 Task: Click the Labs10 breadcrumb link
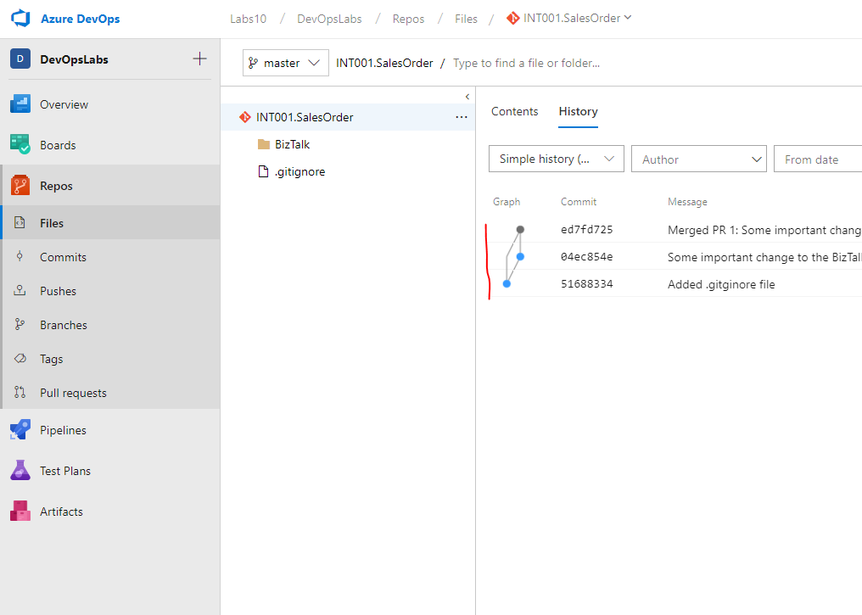coord(248,19)
